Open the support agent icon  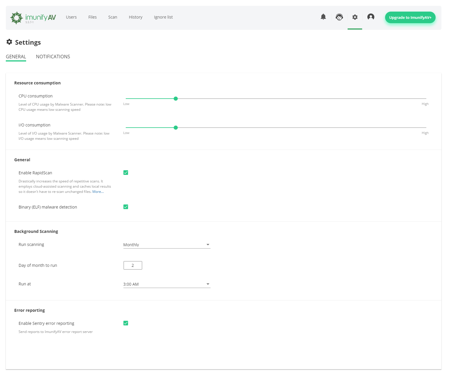coord(339,17)
